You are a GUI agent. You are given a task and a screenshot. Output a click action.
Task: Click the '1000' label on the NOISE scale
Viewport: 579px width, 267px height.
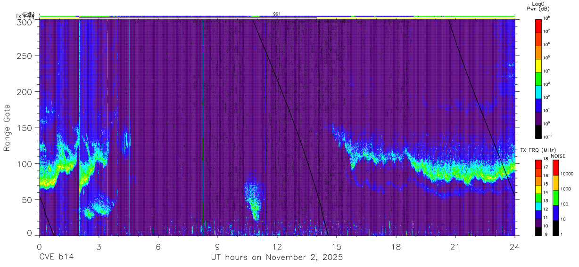click(566, 189)
